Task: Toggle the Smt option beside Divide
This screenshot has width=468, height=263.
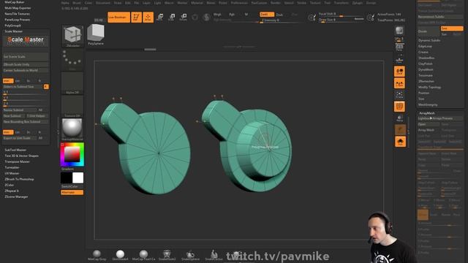Action: 452,28
